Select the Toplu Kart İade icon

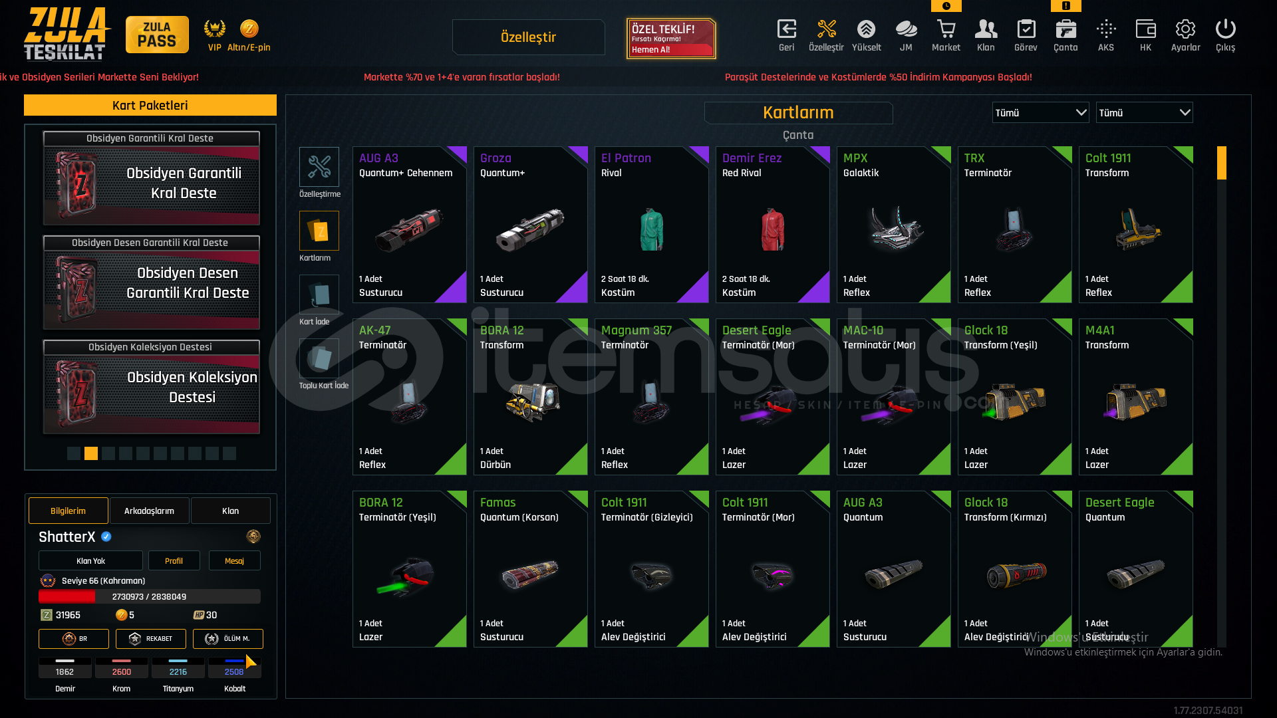click(x=319, y=358)
